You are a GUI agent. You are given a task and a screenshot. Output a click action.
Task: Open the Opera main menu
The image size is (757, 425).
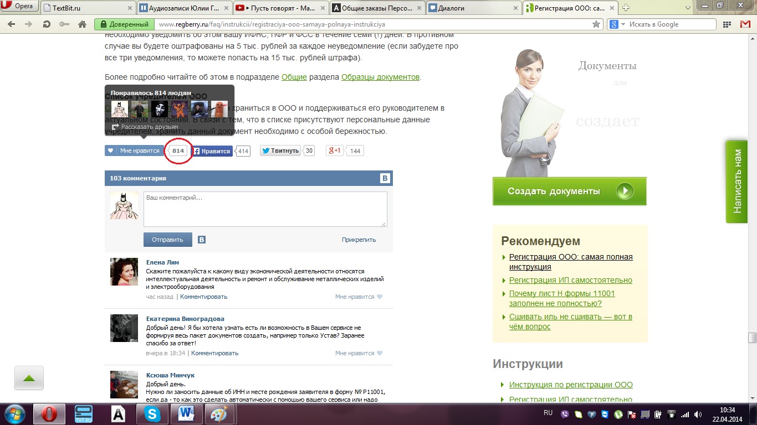pos(20,7)
